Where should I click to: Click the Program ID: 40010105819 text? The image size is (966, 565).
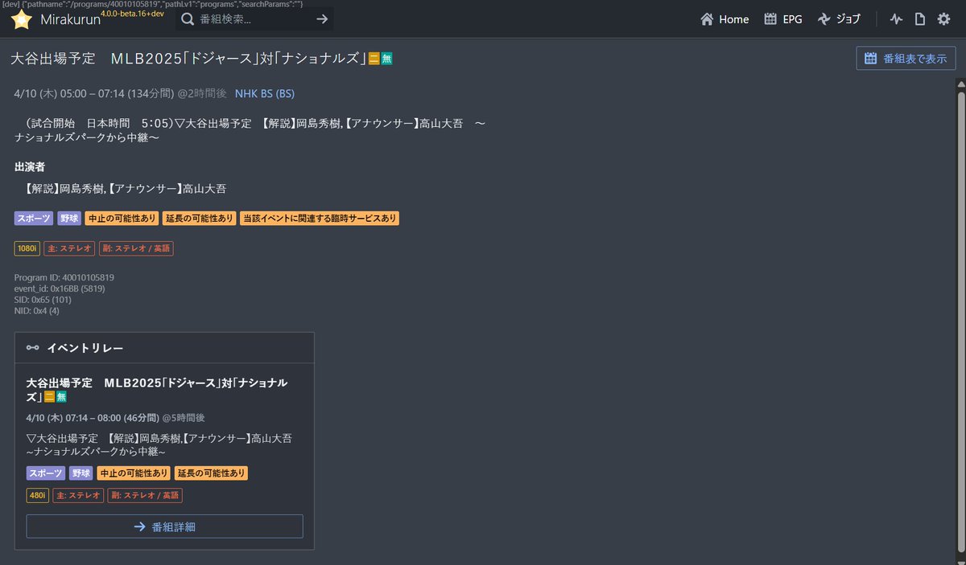(x=64, y=278)
